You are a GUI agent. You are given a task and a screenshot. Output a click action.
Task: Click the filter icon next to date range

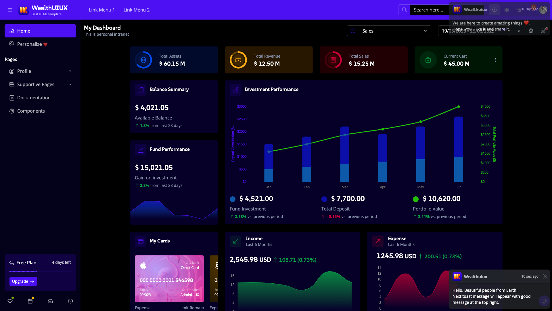point(519,31)
